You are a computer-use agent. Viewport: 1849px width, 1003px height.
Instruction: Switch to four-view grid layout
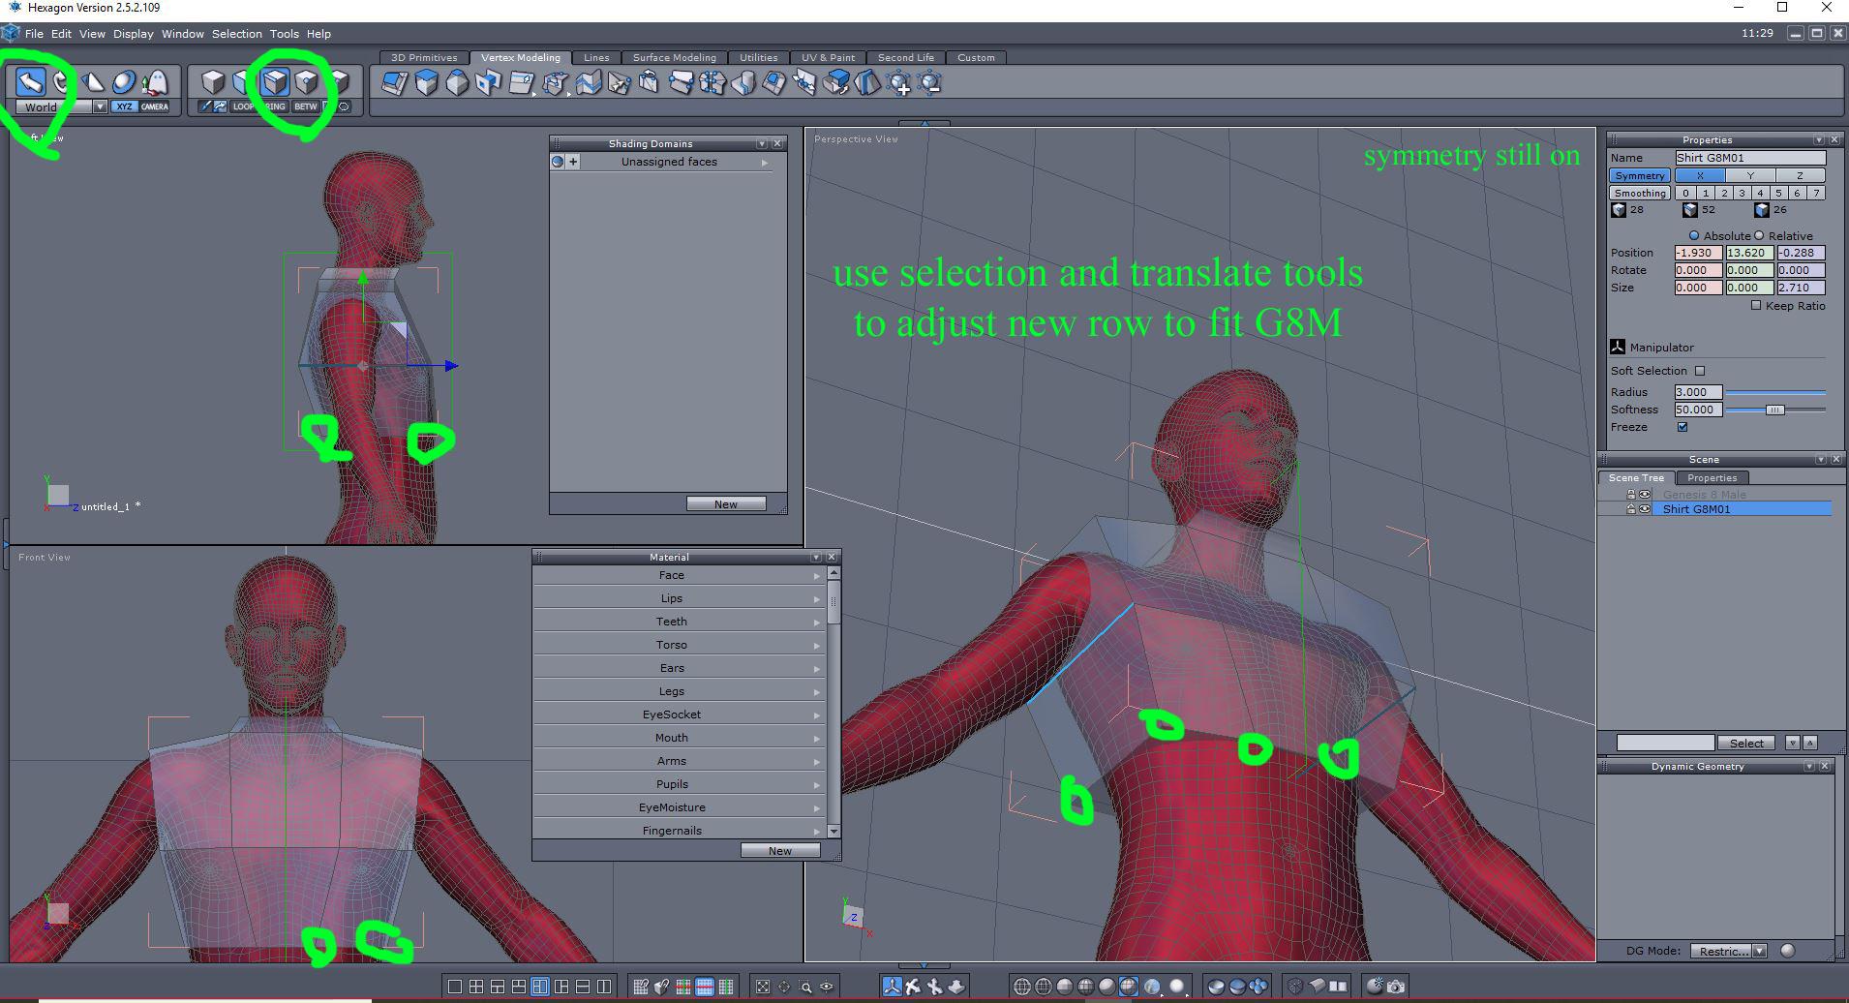click(x=476, y=987)
